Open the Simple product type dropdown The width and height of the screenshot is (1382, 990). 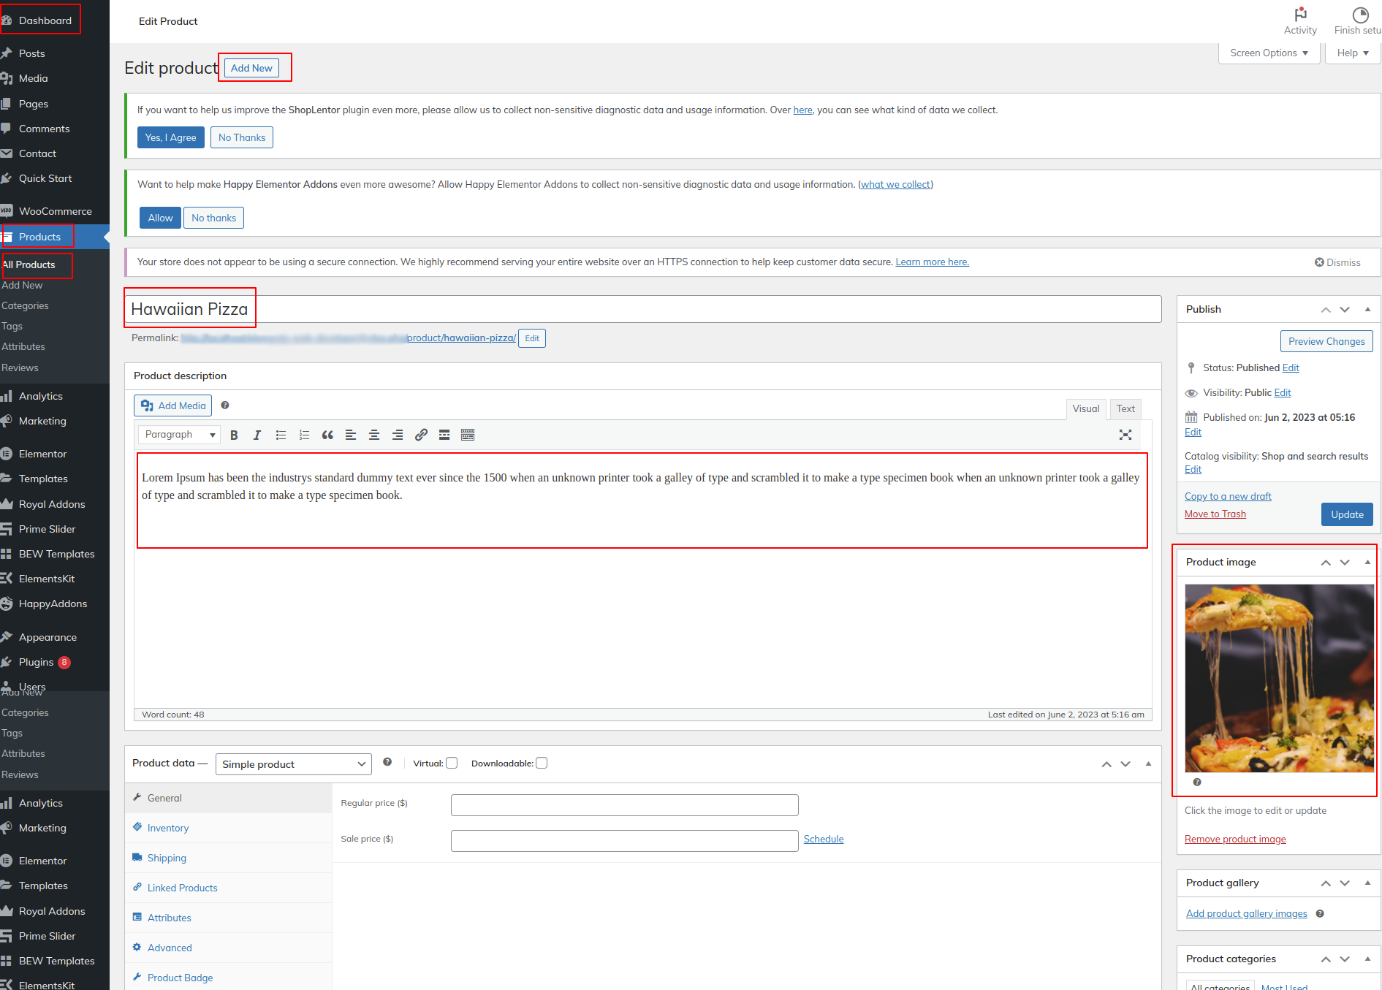click(293, 764)
